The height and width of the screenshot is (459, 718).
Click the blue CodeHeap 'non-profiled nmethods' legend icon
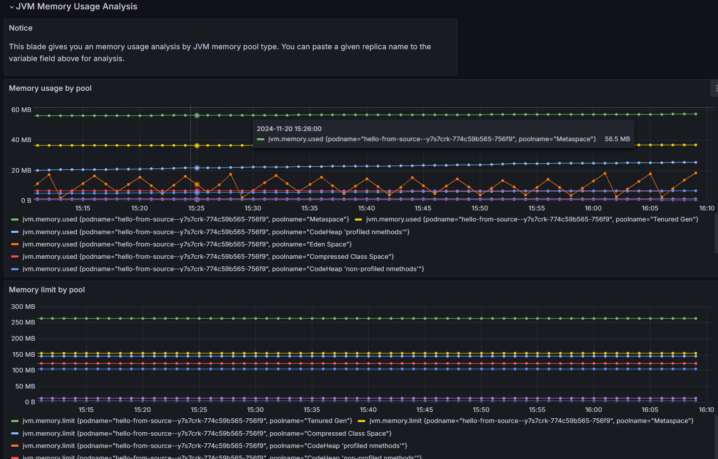14,269
